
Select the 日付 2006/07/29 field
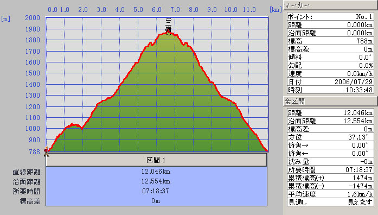point(330,82)
